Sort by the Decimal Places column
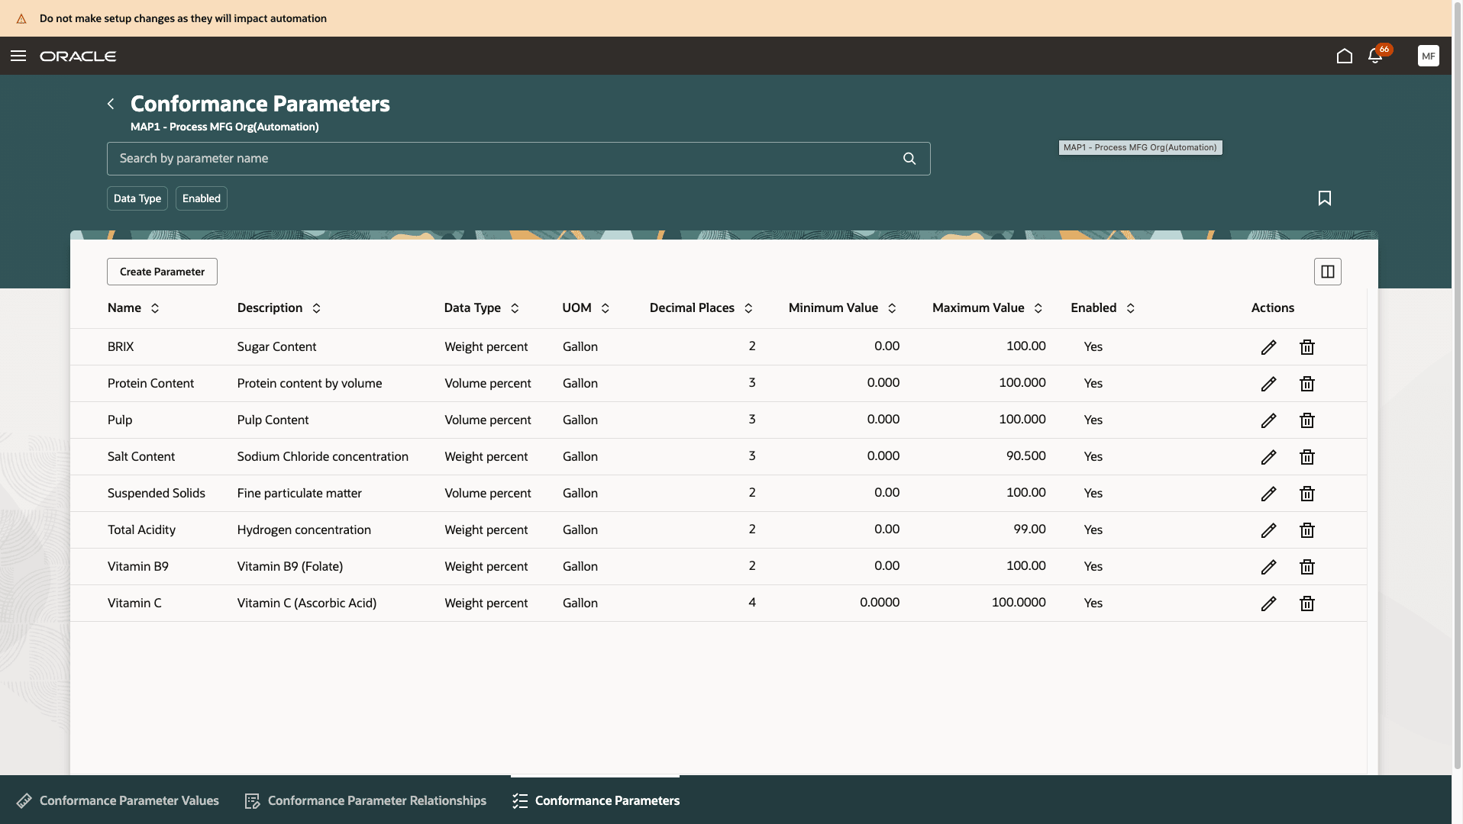1463x824 pixels. [x=748, y=308]
